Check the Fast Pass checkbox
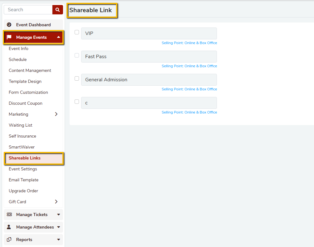 click(77, 55)
